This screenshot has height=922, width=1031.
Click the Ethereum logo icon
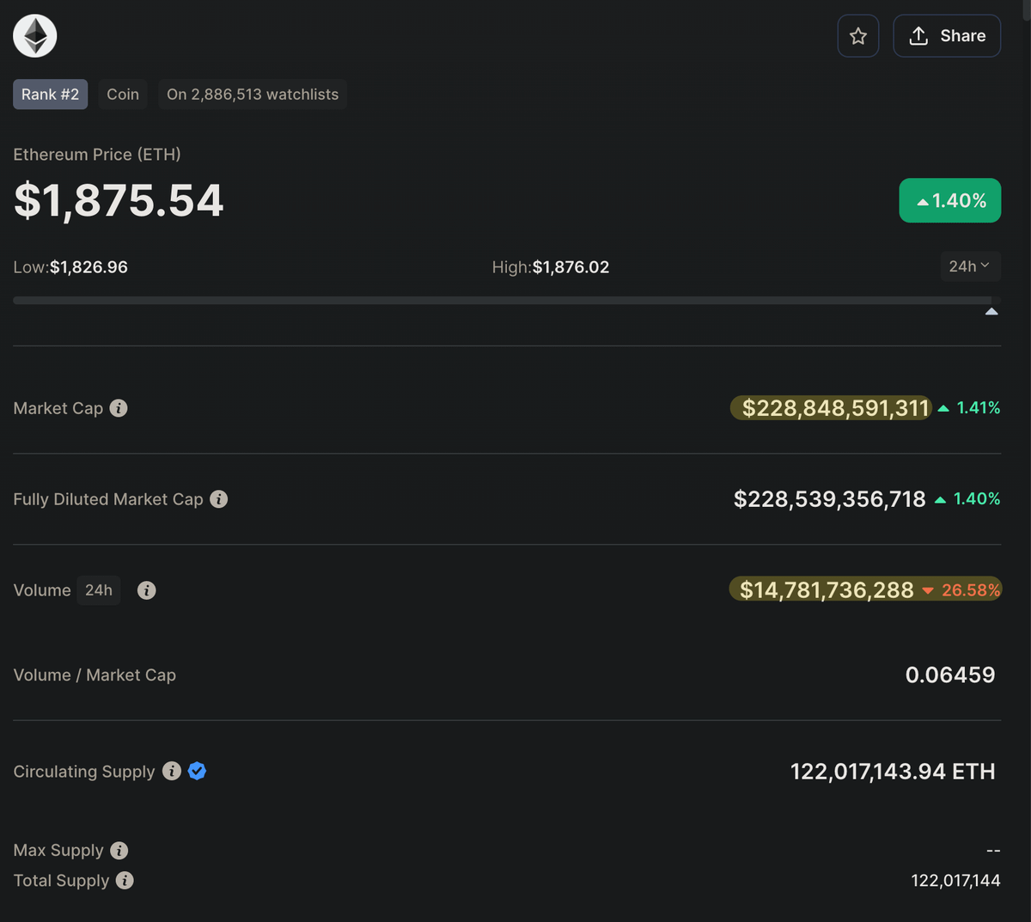pos(35,36)
